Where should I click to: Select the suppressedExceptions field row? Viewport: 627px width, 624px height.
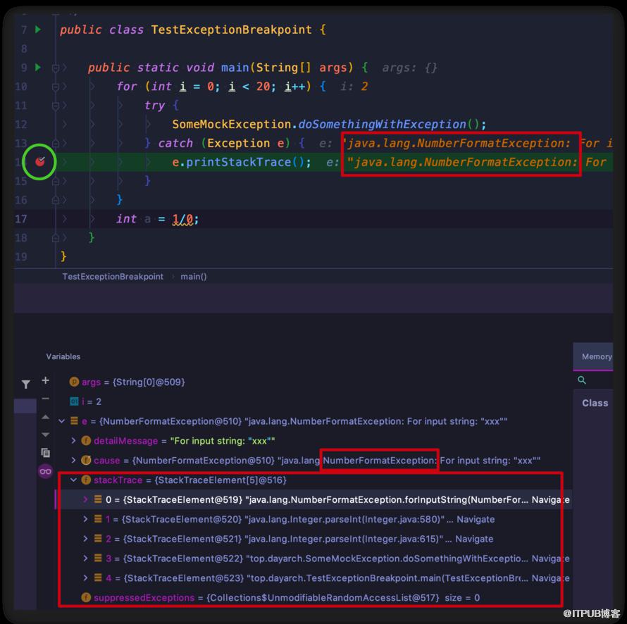[315, 598]
